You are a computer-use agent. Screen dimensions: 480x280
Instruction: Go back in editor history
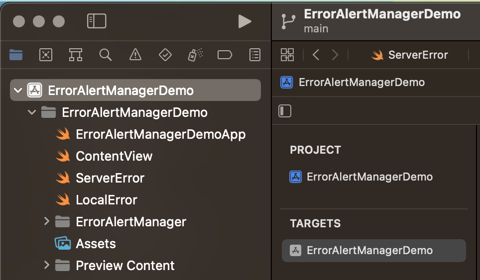316,55
